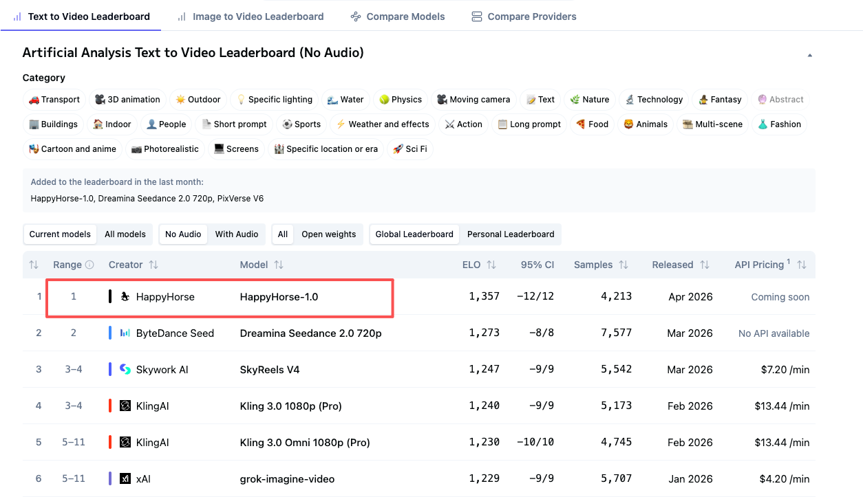863x497 pixels.
Task: Toggle to All models view
Action: 125,234
